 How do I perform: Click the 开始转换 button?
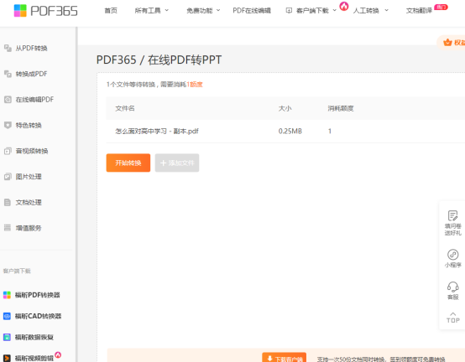point(128,163)
